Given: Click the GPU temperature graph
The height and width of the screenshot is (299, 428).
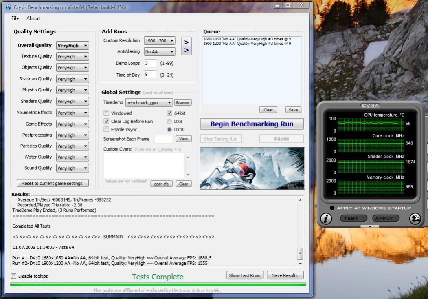Looking at the screenshot, I should (371, 125).
